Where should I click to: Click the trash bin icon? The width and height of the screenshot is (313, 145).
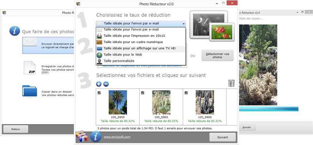coord(231,83)
